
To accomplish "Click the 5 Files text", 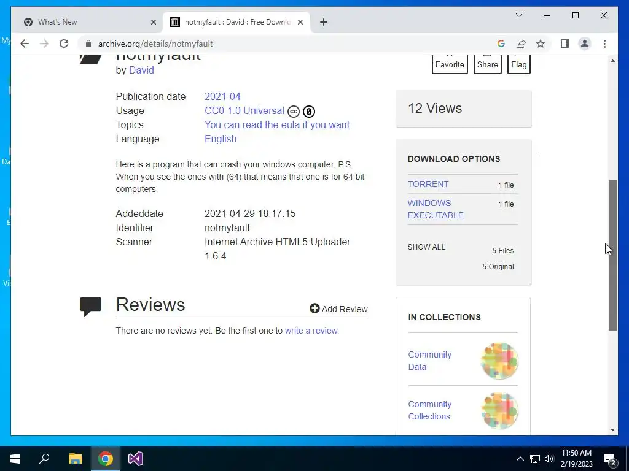I will pos(502,251).
